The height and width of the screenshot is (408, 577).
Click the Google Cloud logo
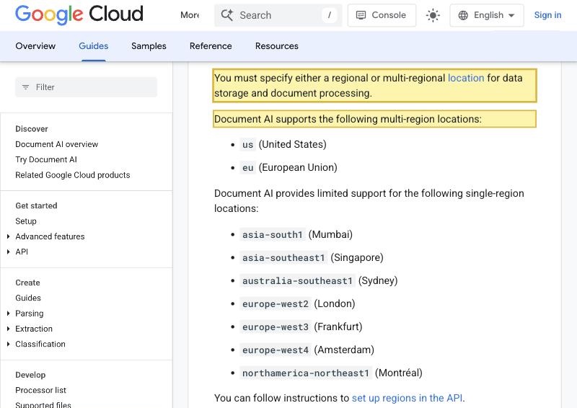79,14
